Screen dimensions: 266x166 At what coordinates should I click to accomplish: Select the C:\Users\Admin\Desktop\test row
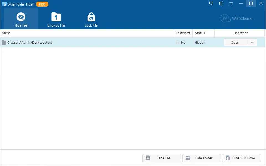tap(133, 42)
